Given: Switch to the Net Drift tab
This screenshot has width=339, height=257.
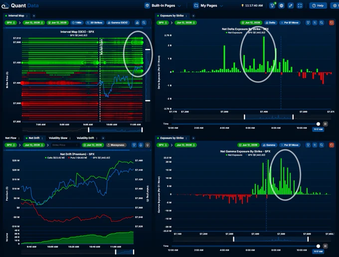Looking at the screenshot, I should pos(34,138).
